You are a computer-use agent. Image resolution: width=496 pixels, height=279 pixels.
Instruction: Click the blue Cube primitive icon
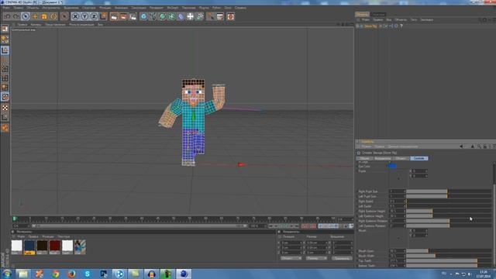(x=143, y=16)
